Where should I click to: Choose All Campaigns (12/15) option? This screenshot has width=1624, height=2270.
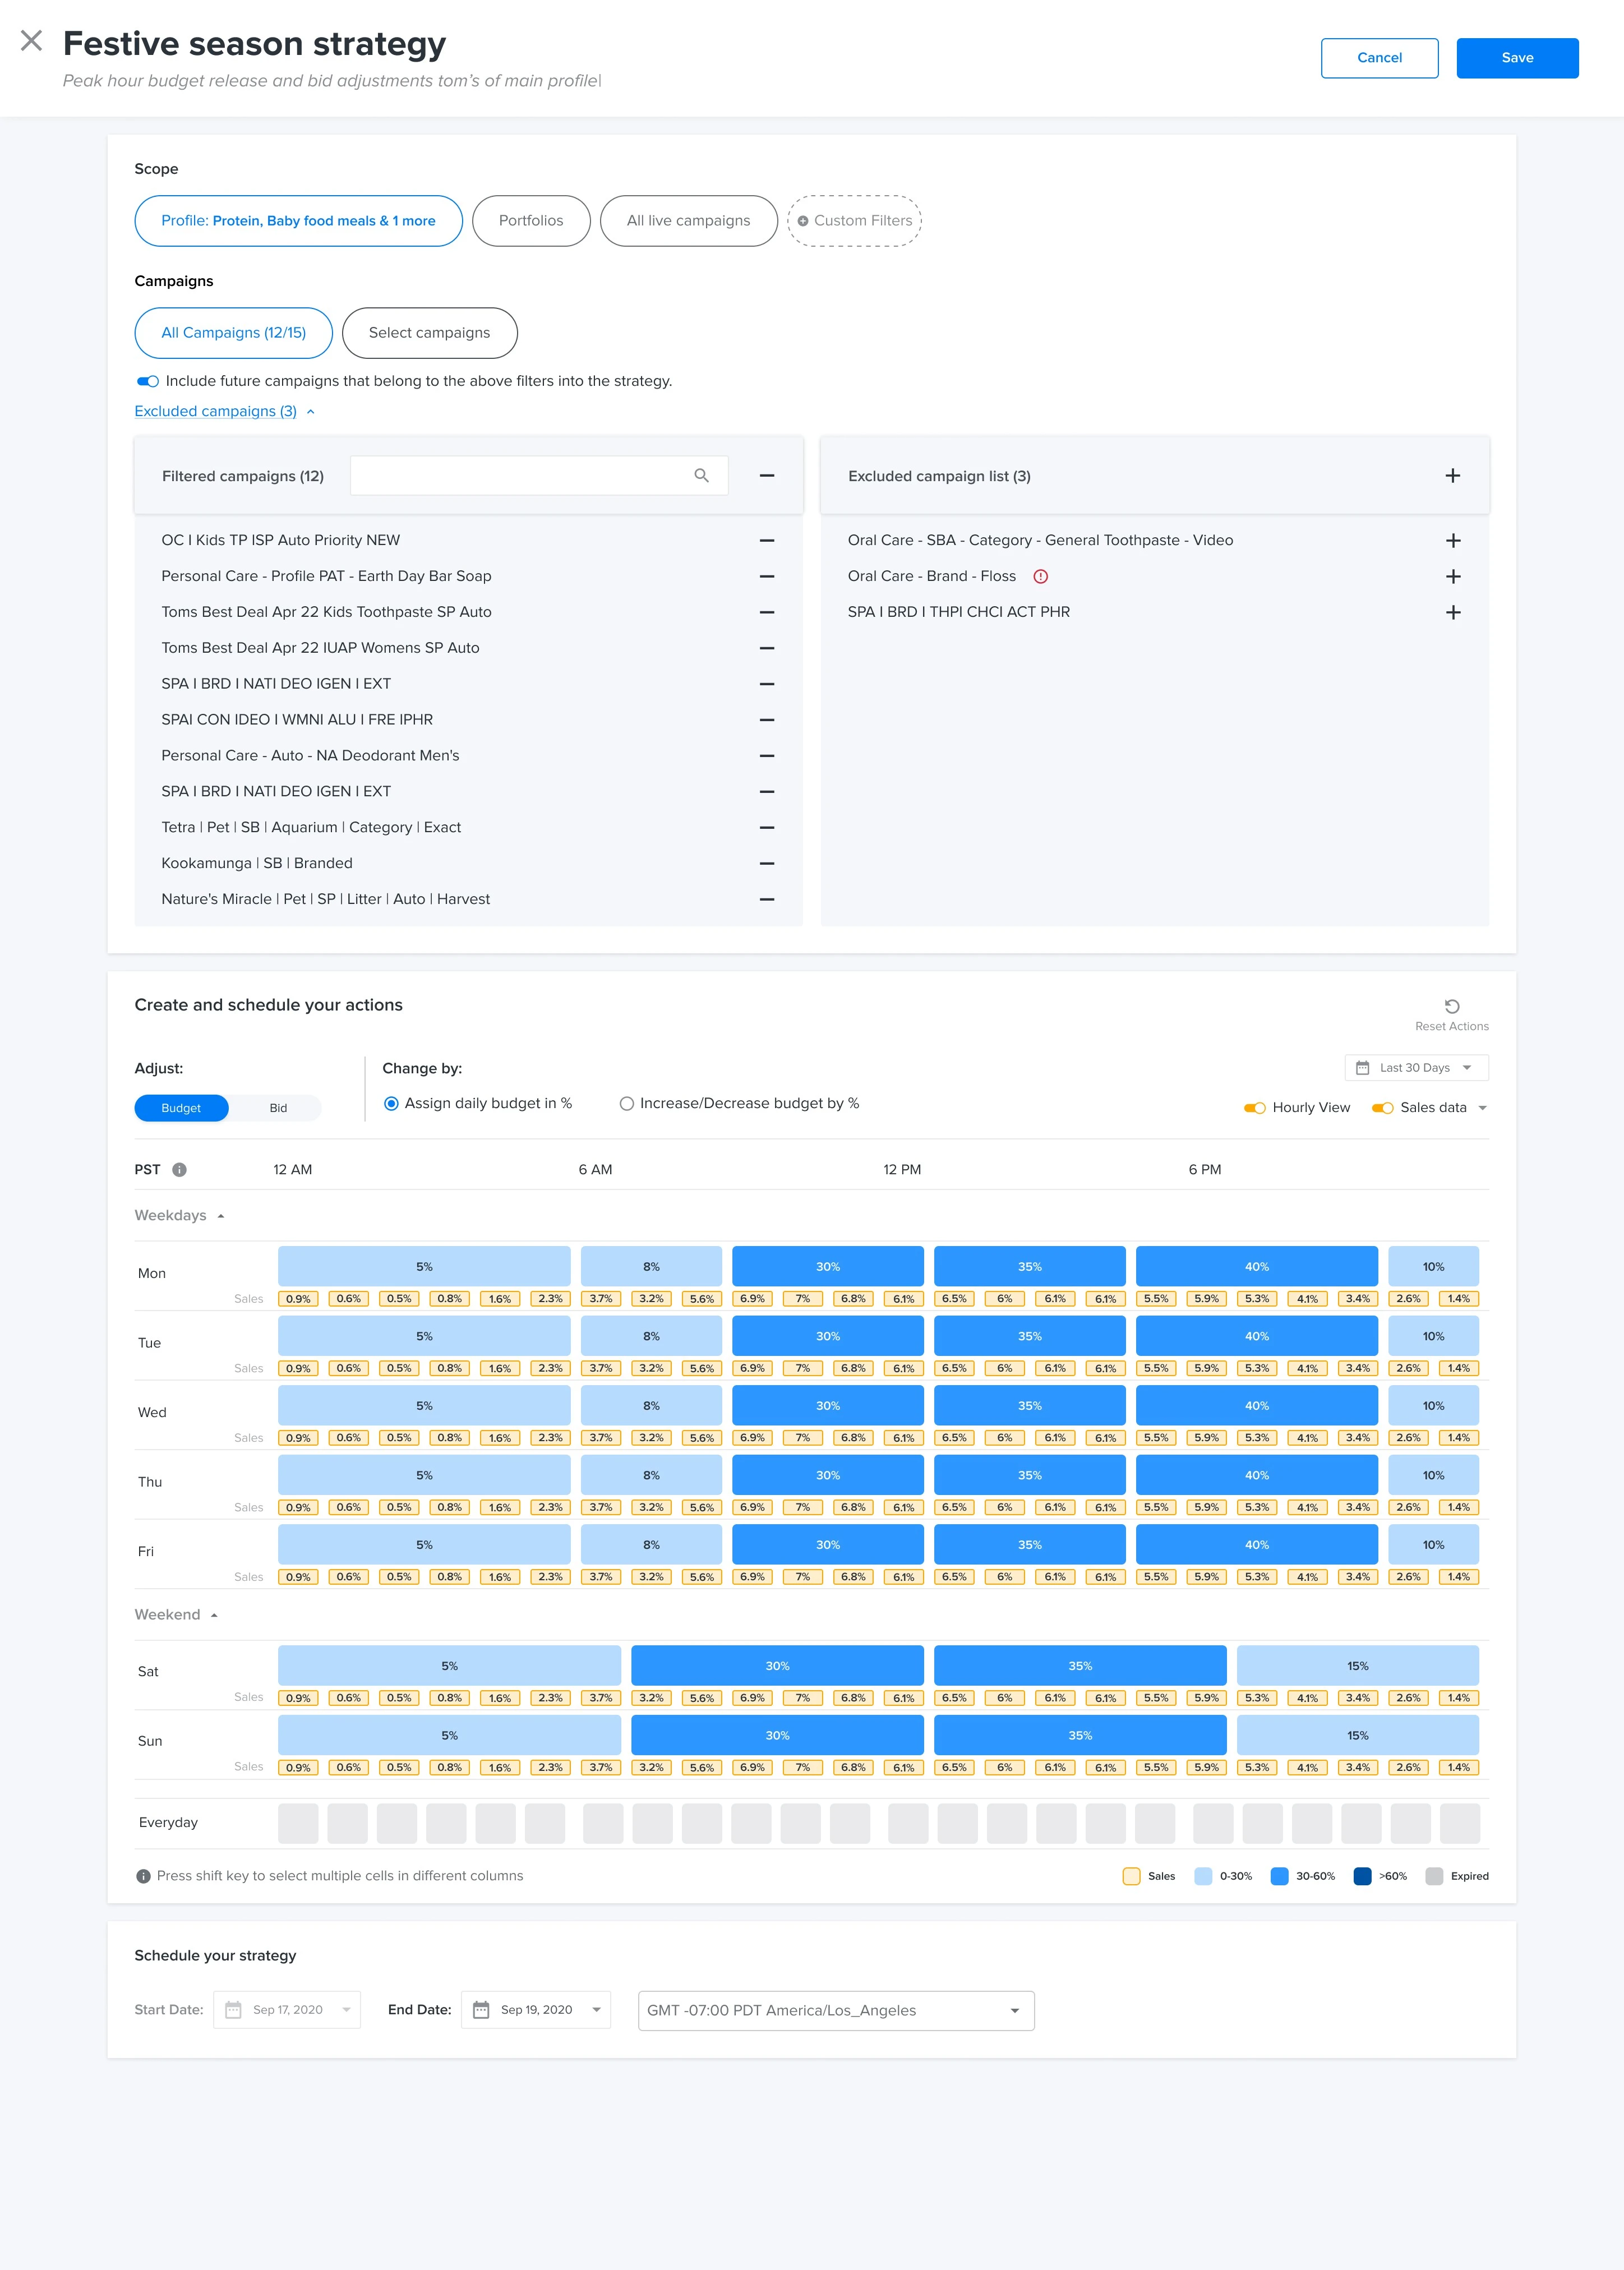(233, 333)
